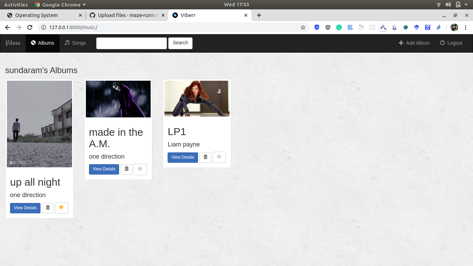Image resolution: width=473 pixels, height=266 pixels.
Task: View site information icon in address bar
Action: coord(43,27)
